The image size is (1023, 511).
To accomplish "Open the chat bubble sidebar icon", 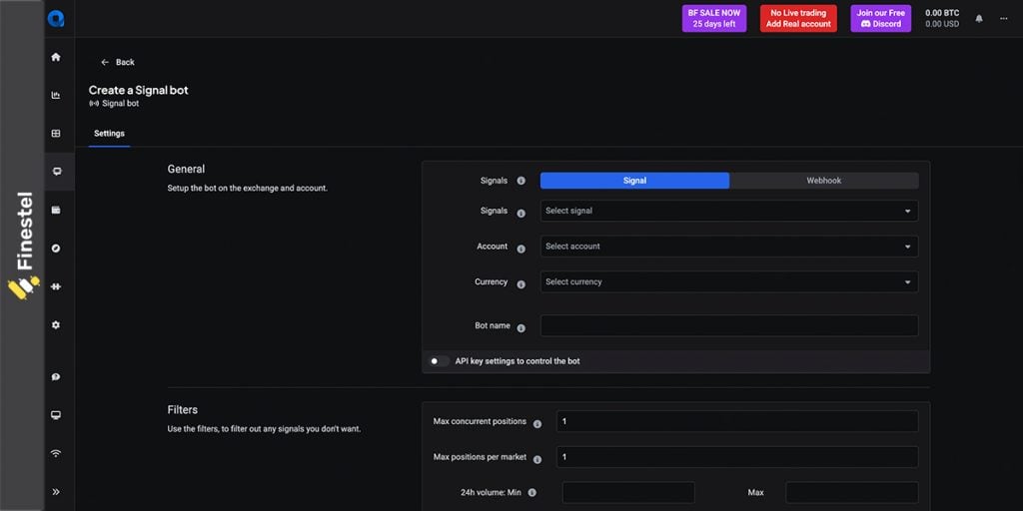I will click(x=56, y=376).
